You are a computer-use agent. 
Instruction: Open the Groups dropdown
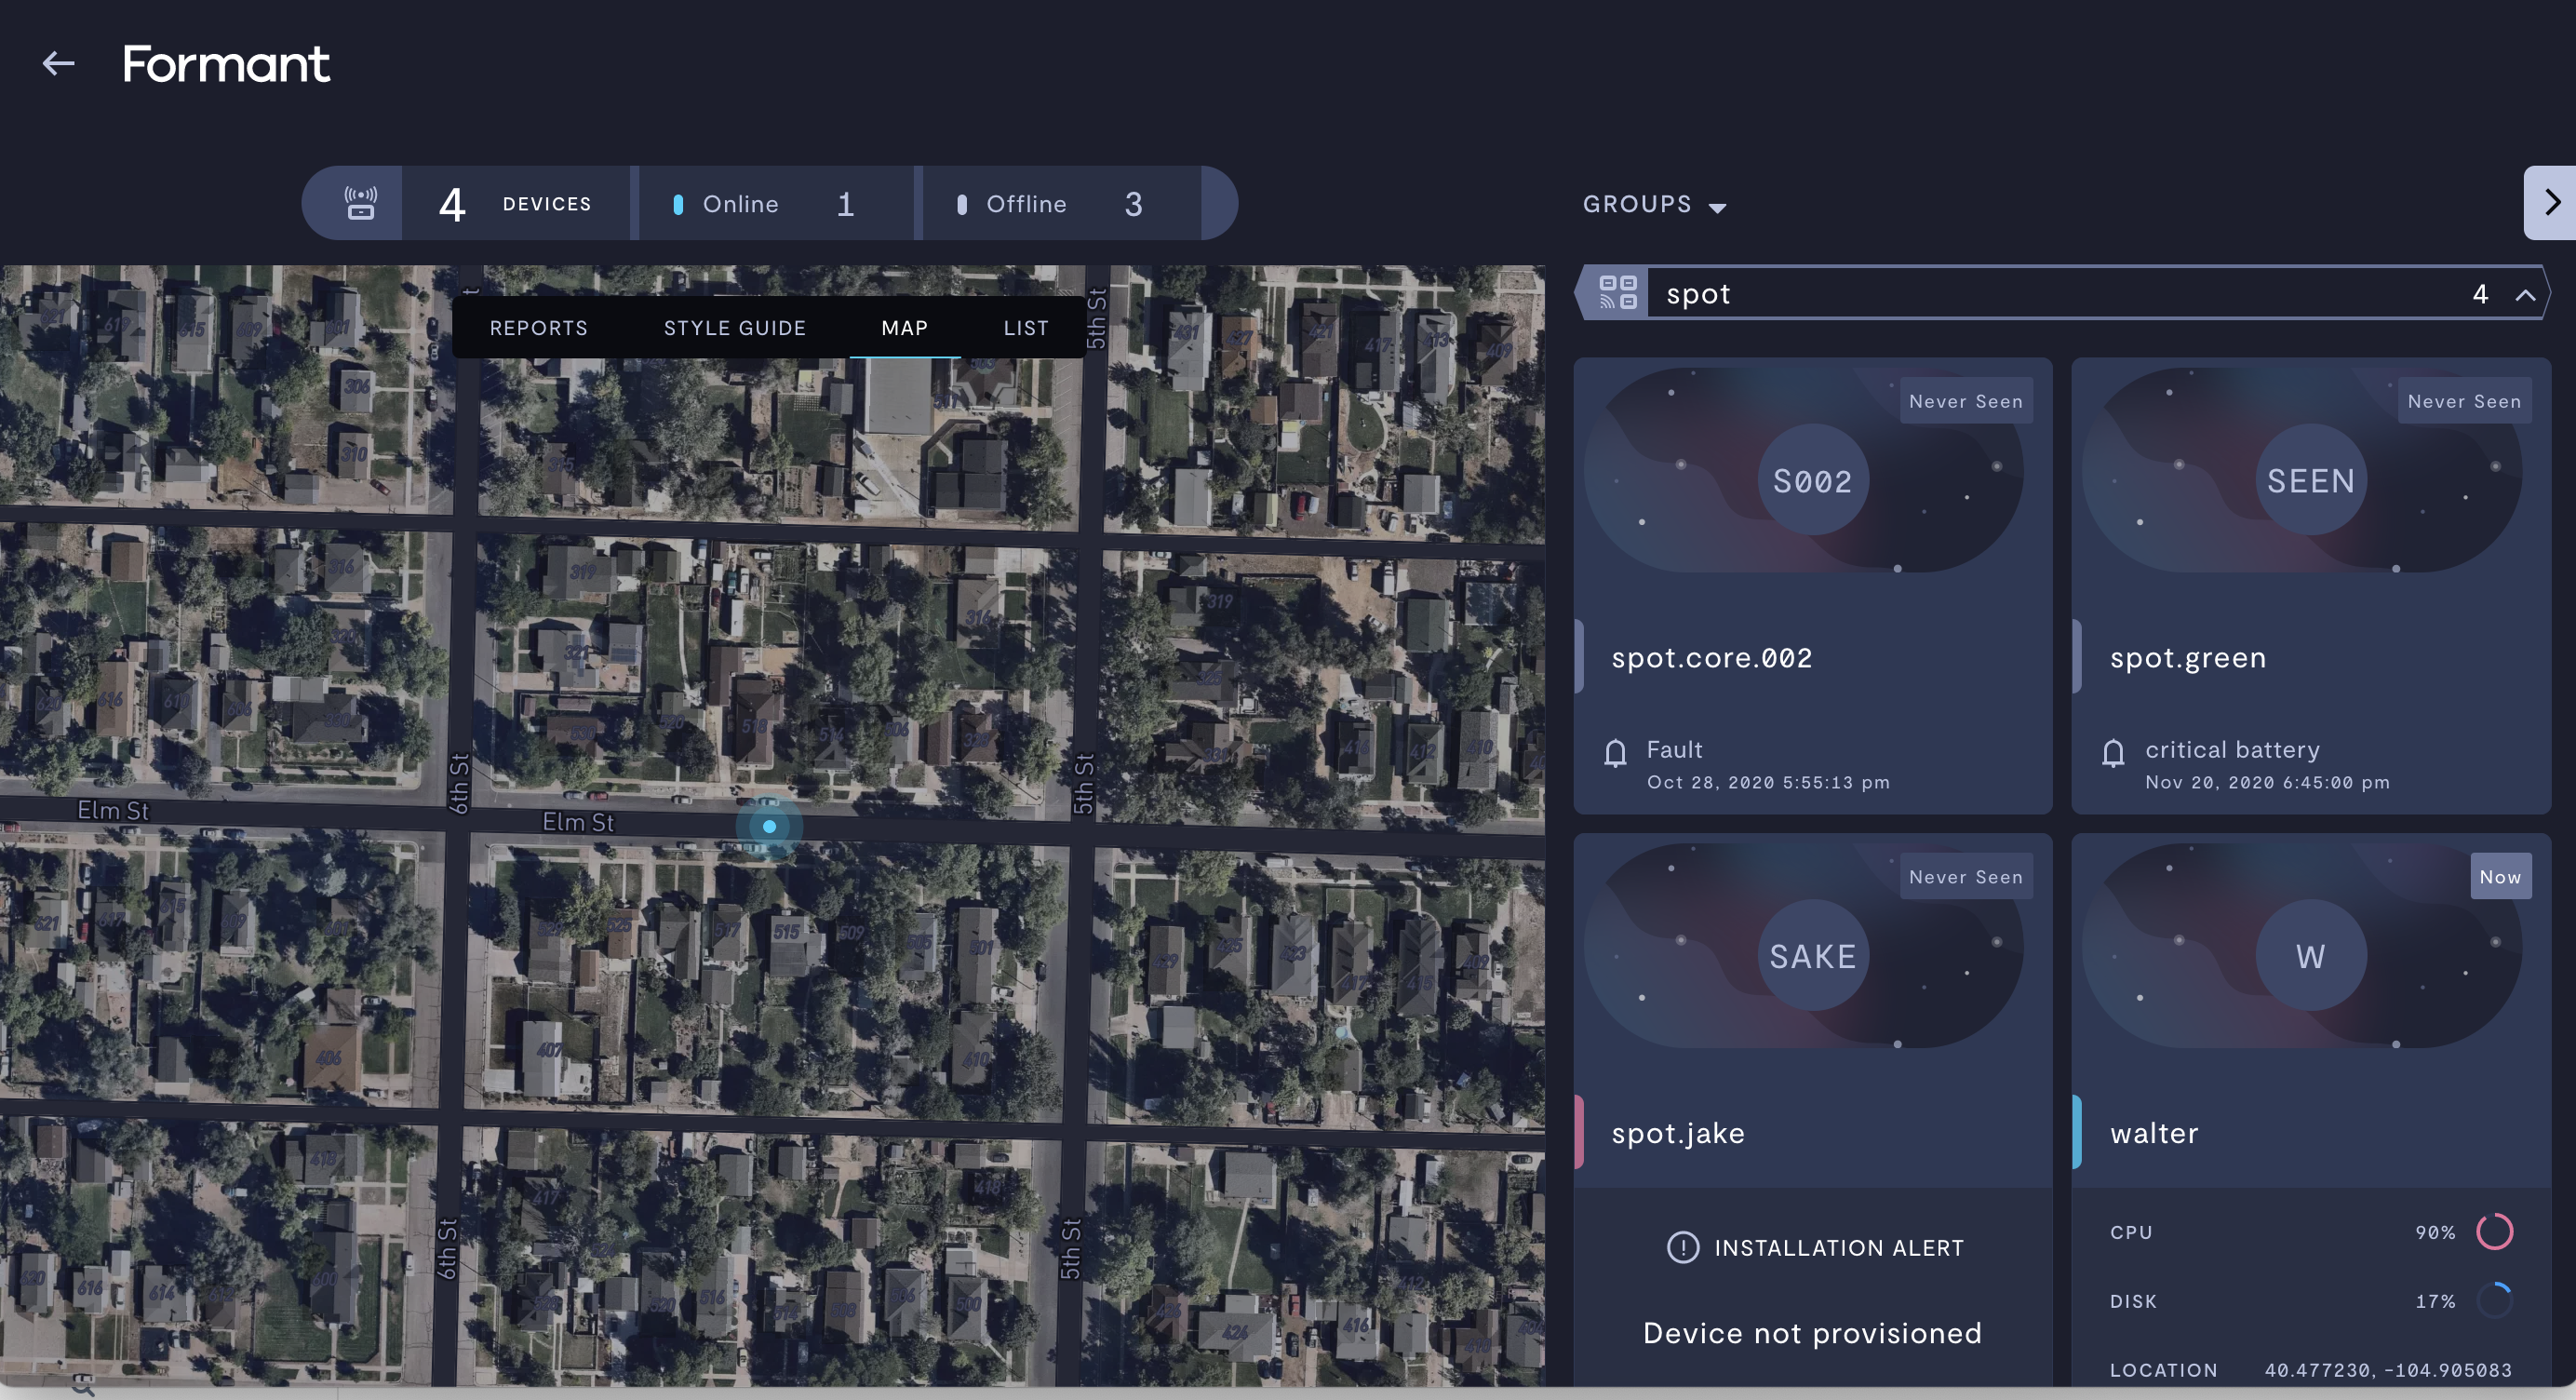tap(1654, 205)
